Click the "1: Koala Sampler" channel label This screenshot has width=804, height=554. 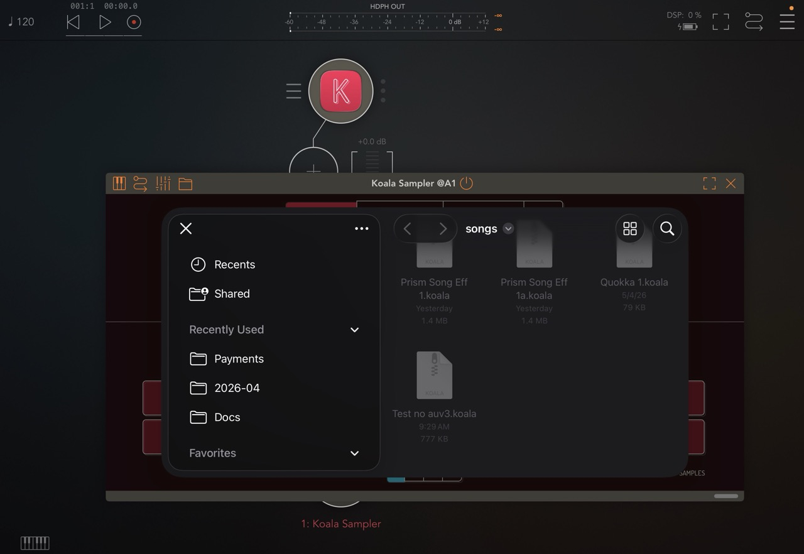(341, 524)
